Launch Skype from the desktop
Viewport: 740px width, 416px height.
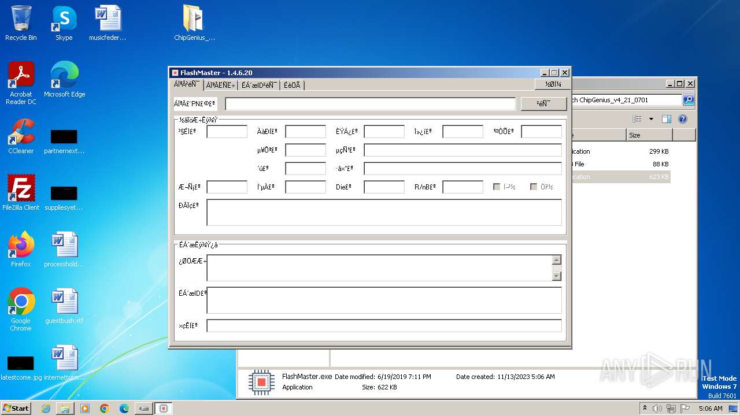pos(64,23)
